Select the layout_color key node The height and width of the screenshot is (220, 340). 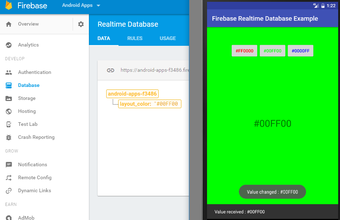click(135, 104)
